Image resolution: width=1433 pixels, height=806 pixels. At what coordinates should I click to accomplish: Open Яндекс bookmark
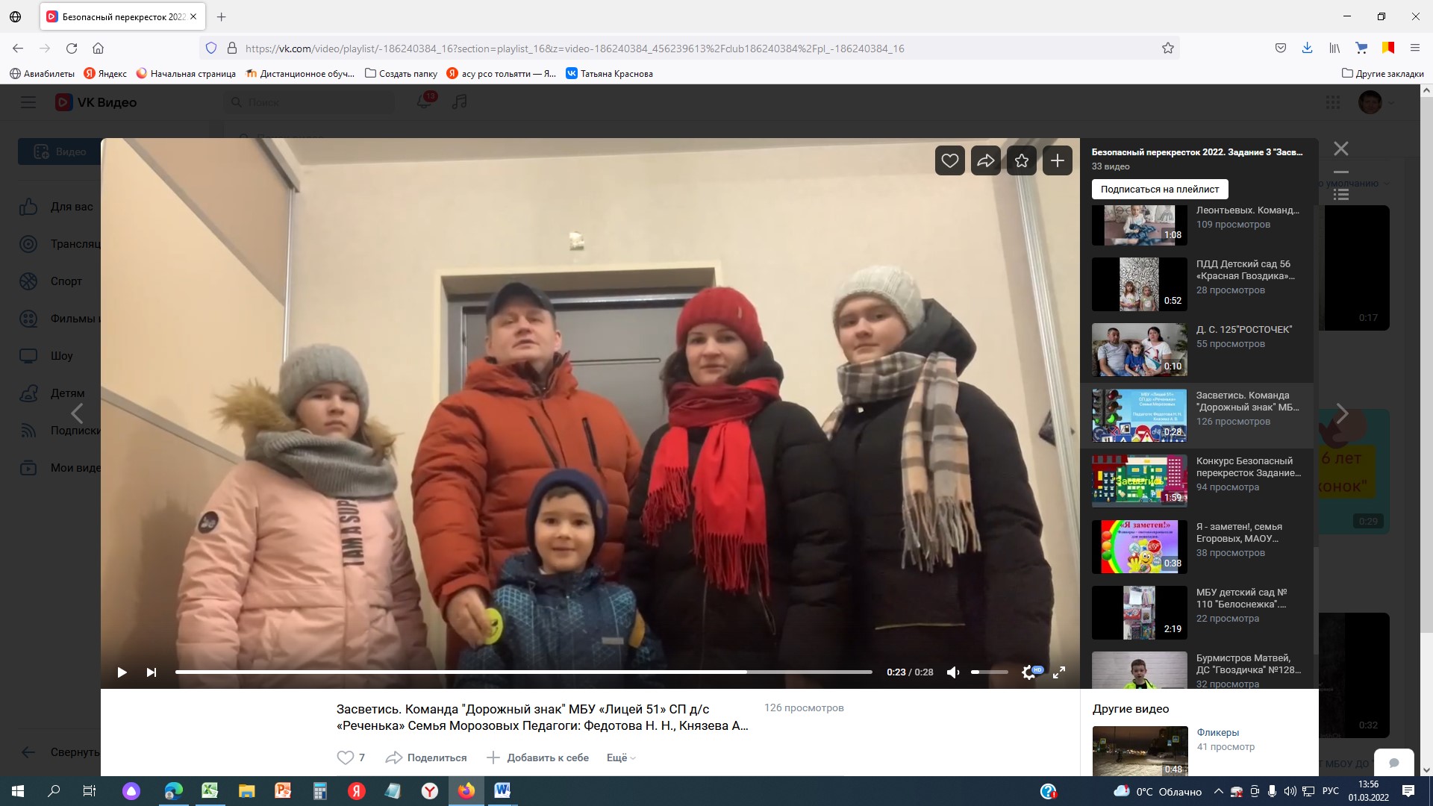pos(105,73)
